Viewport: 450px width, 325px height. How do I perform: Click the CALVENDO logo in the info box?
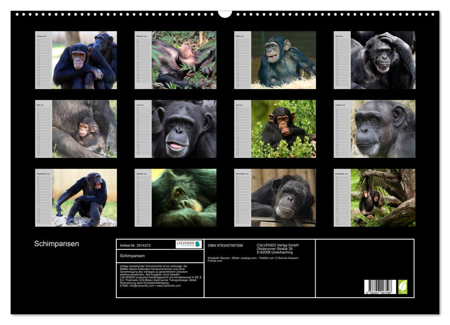click(x=189, y=244)
